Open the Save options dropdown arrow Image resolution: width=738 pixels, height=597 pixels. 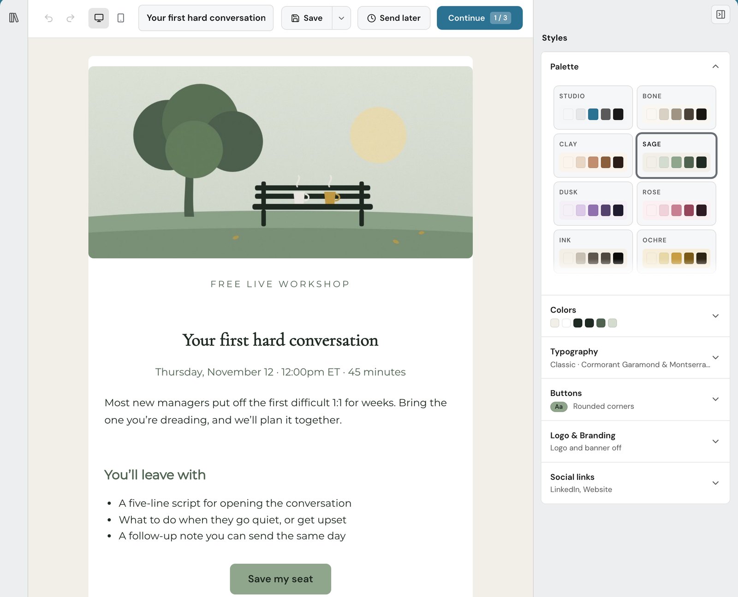[341, 18]
